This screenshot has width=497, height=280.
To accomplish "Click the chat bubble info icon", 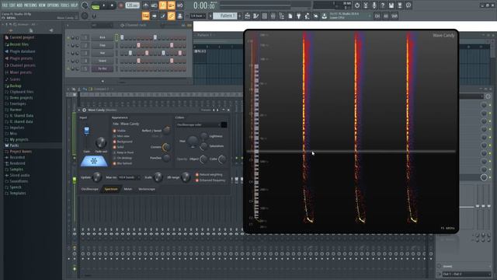I will 408,5.
